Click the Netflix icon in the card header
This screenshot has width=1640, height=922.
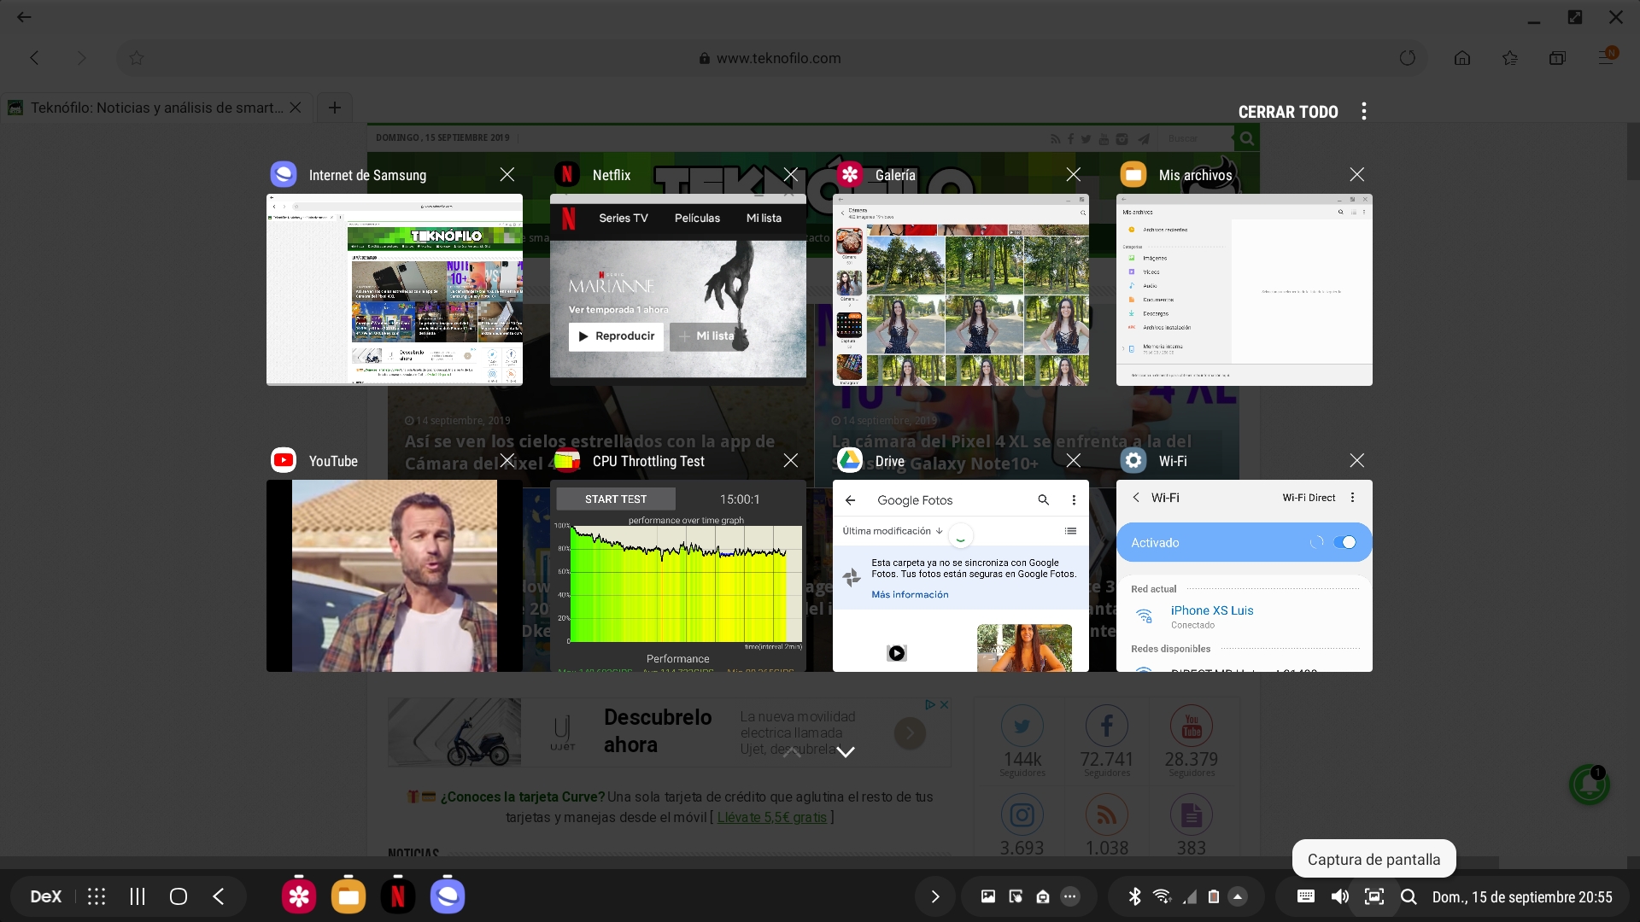pyautogui.click(x=567, y=174)
